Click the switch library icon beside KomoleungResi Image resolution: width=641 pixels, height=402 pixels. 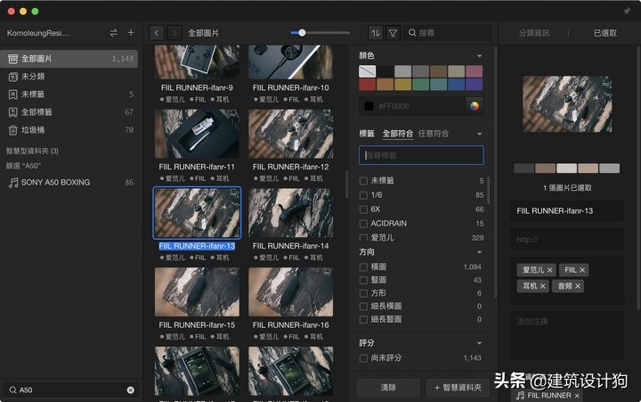coord(114,33)
